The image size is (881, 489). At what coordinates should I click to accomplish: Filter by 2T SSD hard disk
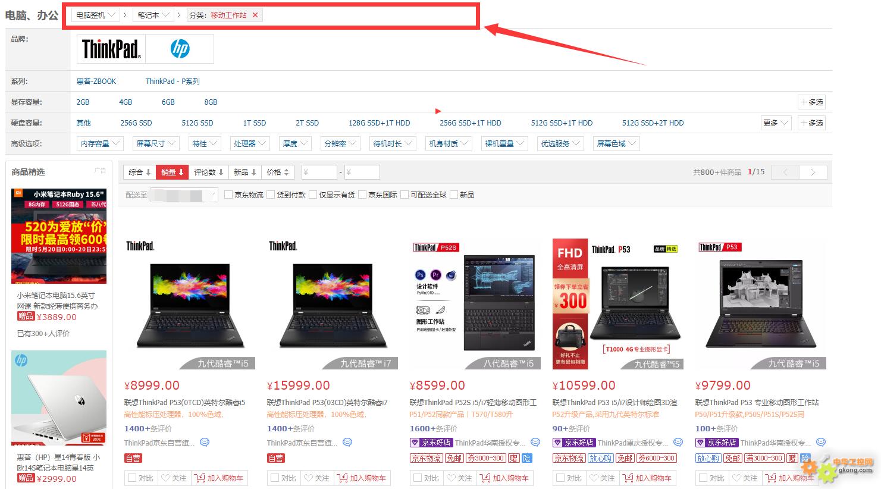coord(308,123)
